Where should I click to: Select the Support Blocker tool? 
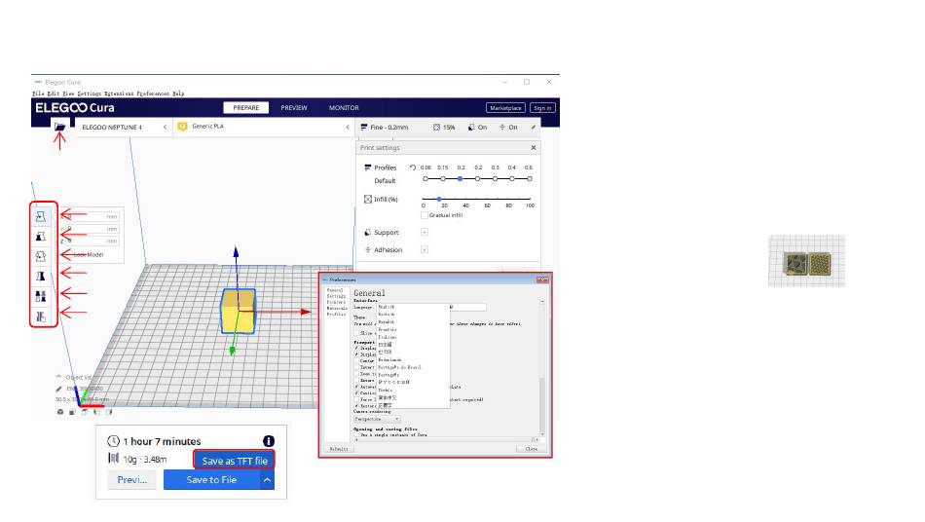tap(41, 317)
